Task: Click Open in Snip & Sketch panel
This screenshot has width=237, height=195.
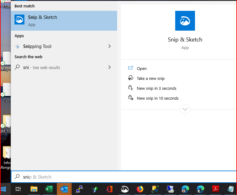Action: point(142,69)
